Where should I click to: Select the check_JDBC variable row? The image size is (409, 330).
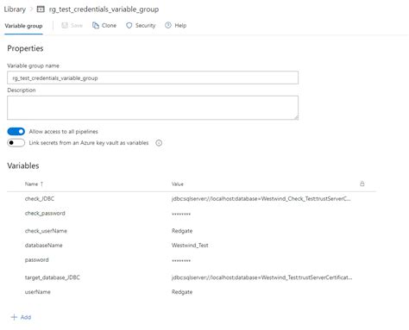point(192,199)
